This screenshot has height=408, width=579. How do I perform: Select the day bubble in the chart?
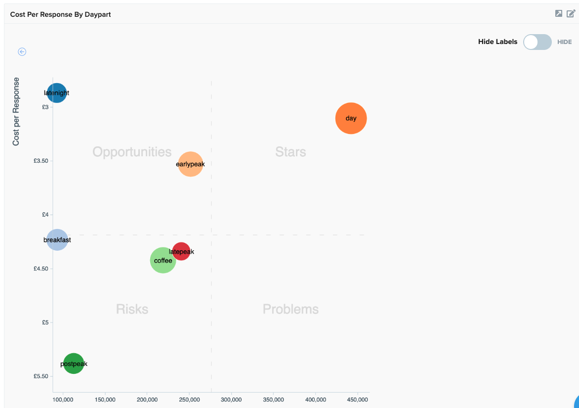coord(351,118)
